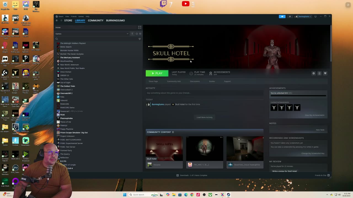The width and height of the screenshot is (353, 198).
Task: Click the Steam icon in taskbar
Action: point(228,195)
